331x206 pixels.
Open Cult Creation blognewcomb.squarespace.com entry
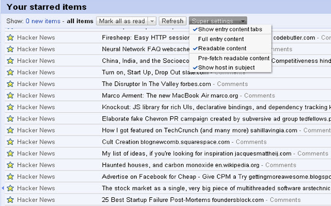[165, 142]
